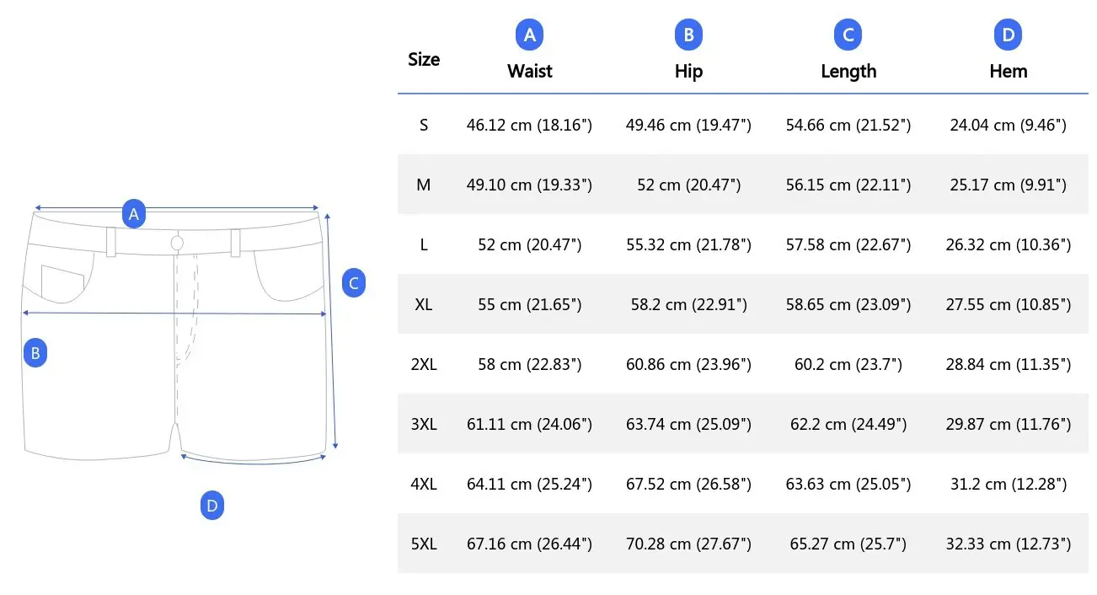Click the blue C badge right of shorts
Viewport: 1097px width, 595px height.
tap(354, 283)
